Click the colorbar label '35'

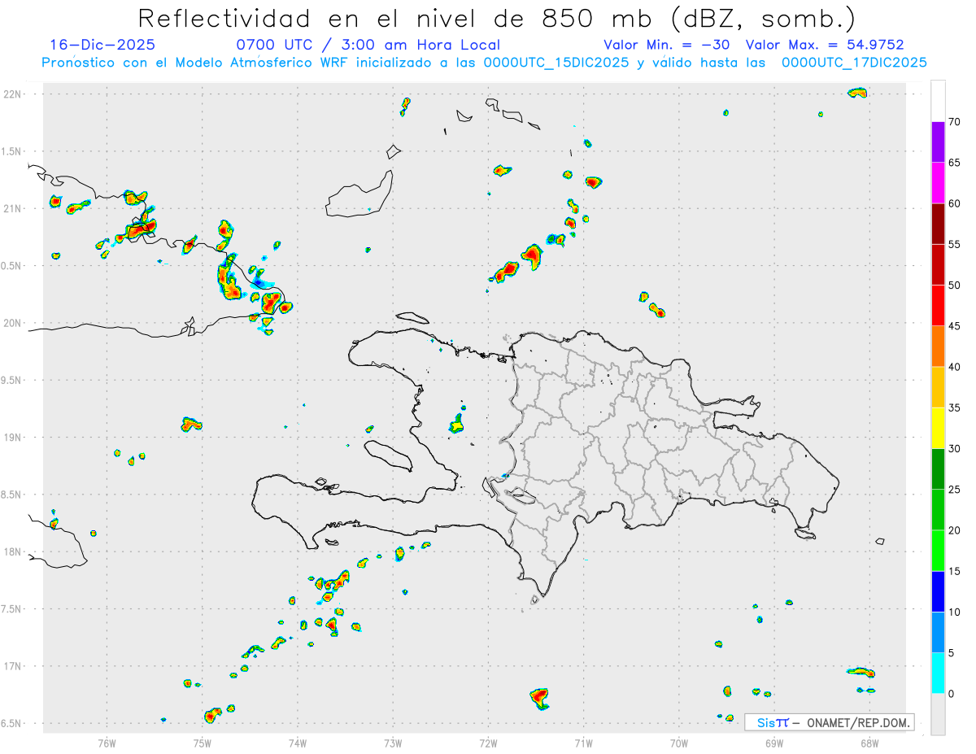tap(955, 408)
